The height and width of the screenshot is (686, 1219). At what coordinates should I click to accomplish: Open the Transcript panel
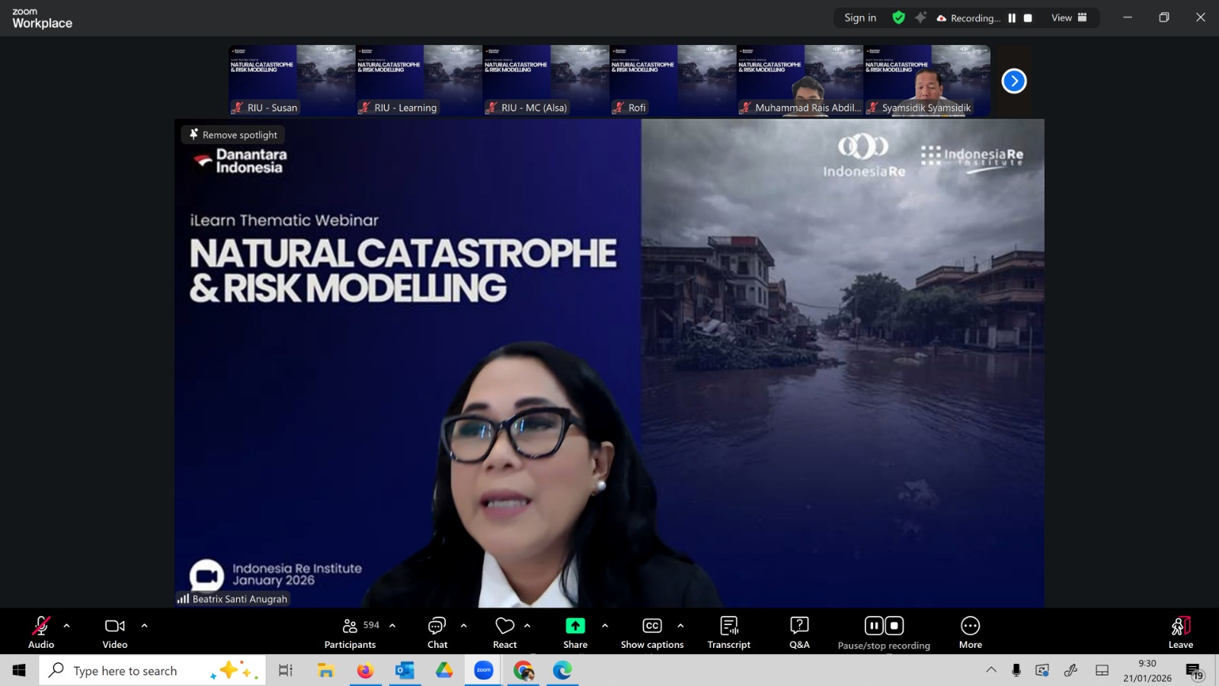pyautogui.click(x=728, y=632)
